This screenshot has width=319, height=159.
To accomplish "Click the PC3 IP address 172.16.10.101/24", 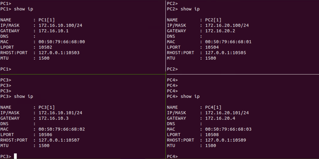I will 60,113.
